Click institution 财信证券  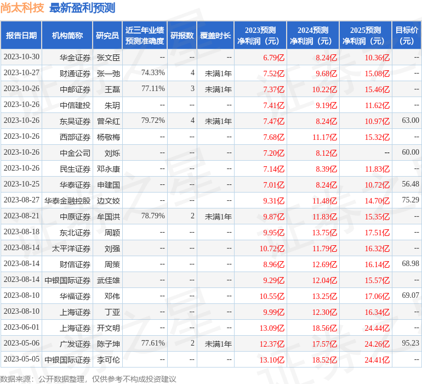coord(75,264)
